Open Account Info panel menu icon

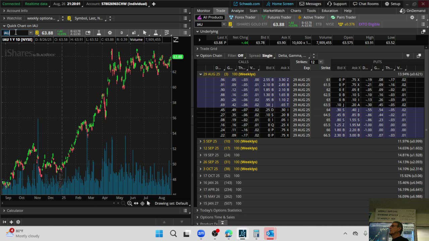tap(185, 11)
